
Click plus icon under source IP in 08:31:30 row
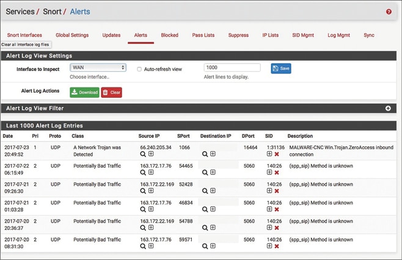(x=151, y=246)
